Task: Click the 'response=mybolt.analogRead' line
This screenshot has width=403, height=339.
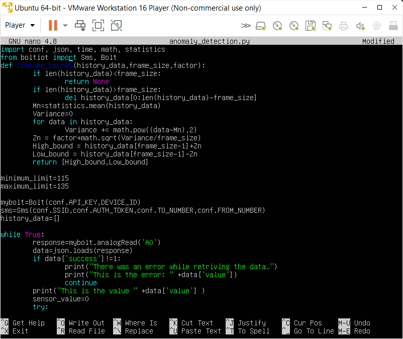Action: [96, 242]
